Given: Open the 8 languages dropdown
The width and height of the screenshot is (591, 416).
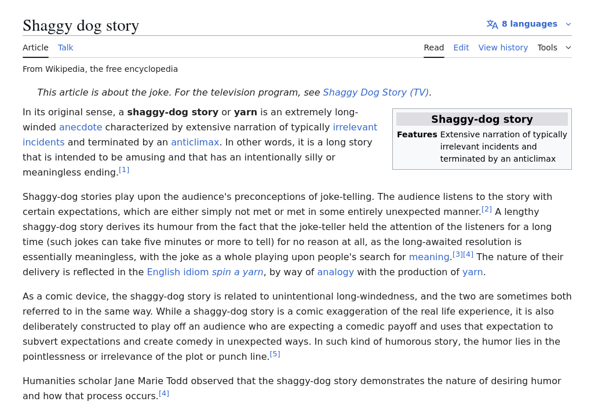Looking at the screenshot, I should coord(529,24).
